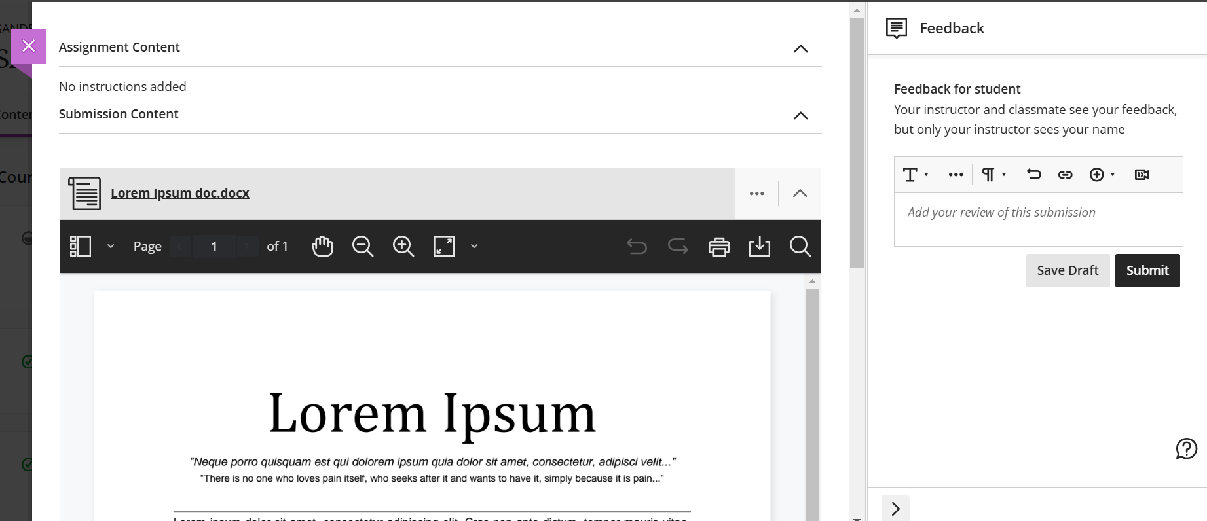The width and height of the screenshot is (1207, 521).
Task: Print the document from viewer toolbar
Action: click(718, 247)
